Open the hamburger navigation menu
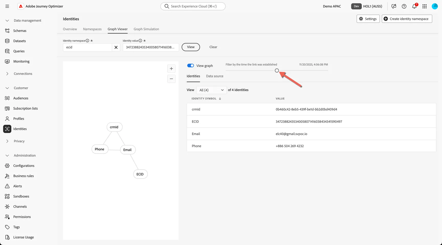The height and width of the screenshot is (245, 442). tap(7, 6)
